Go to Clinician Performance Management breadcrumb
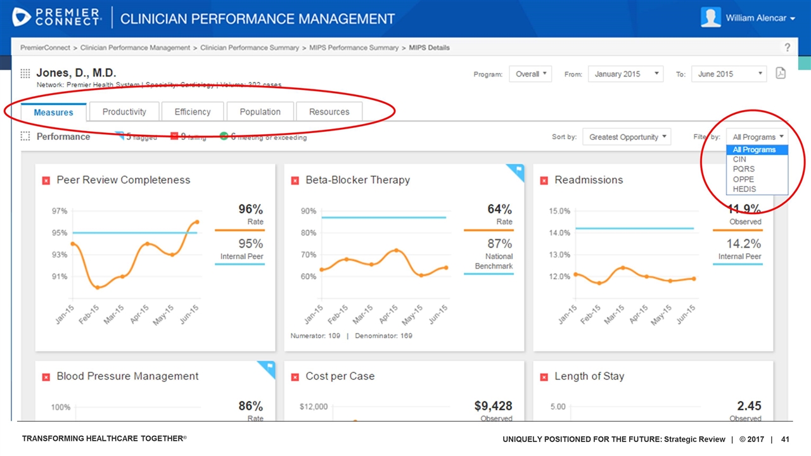The width and height of the screenshot is (811, 456). click(x=136, y=47)
